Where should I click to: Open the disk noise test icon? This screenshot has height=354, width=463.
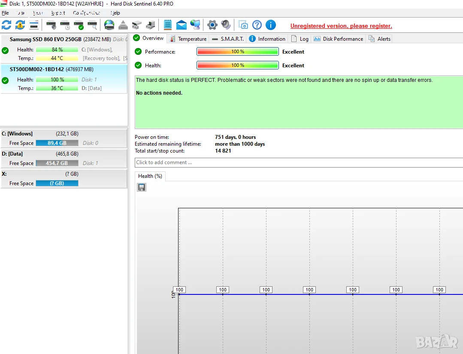pyautogui.click(x=51, y=25)
